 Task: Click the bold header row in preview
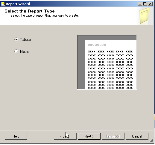click(110, 52)
